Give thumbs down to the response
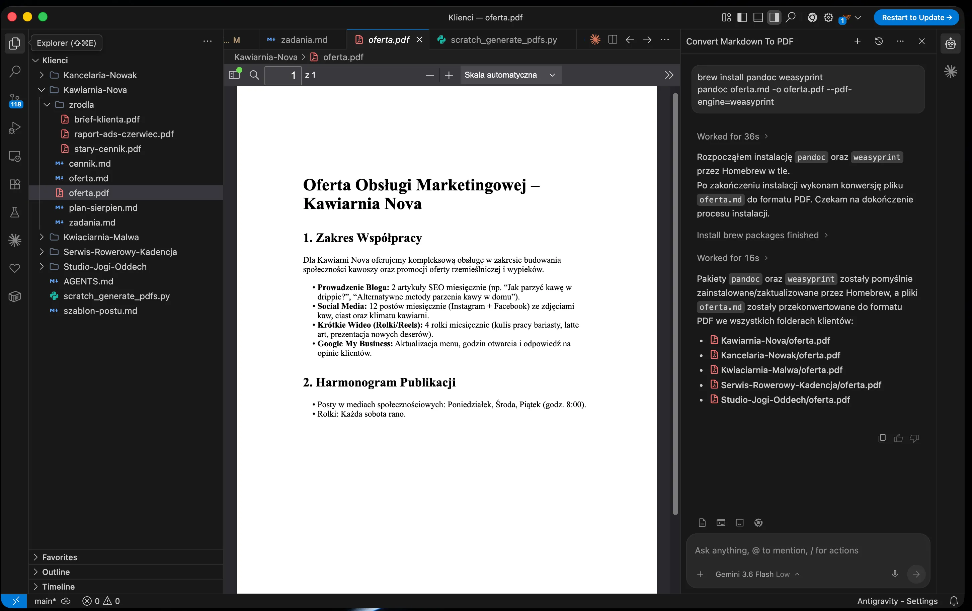This screenshot has width=972, height=611. point(914,438)
